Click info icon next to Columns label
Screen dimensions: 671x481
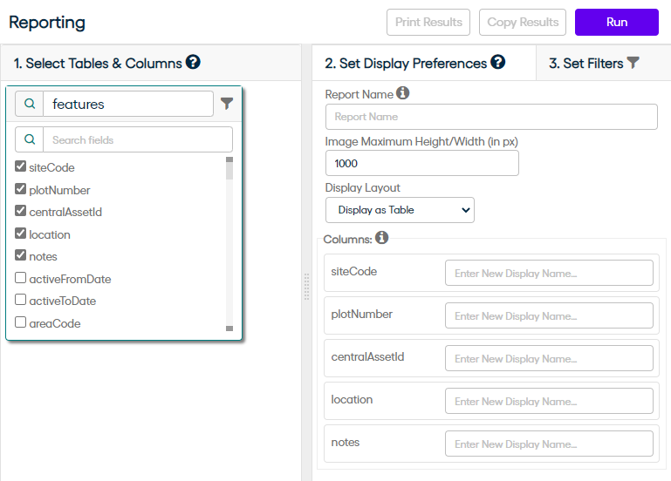click(382, 237)
